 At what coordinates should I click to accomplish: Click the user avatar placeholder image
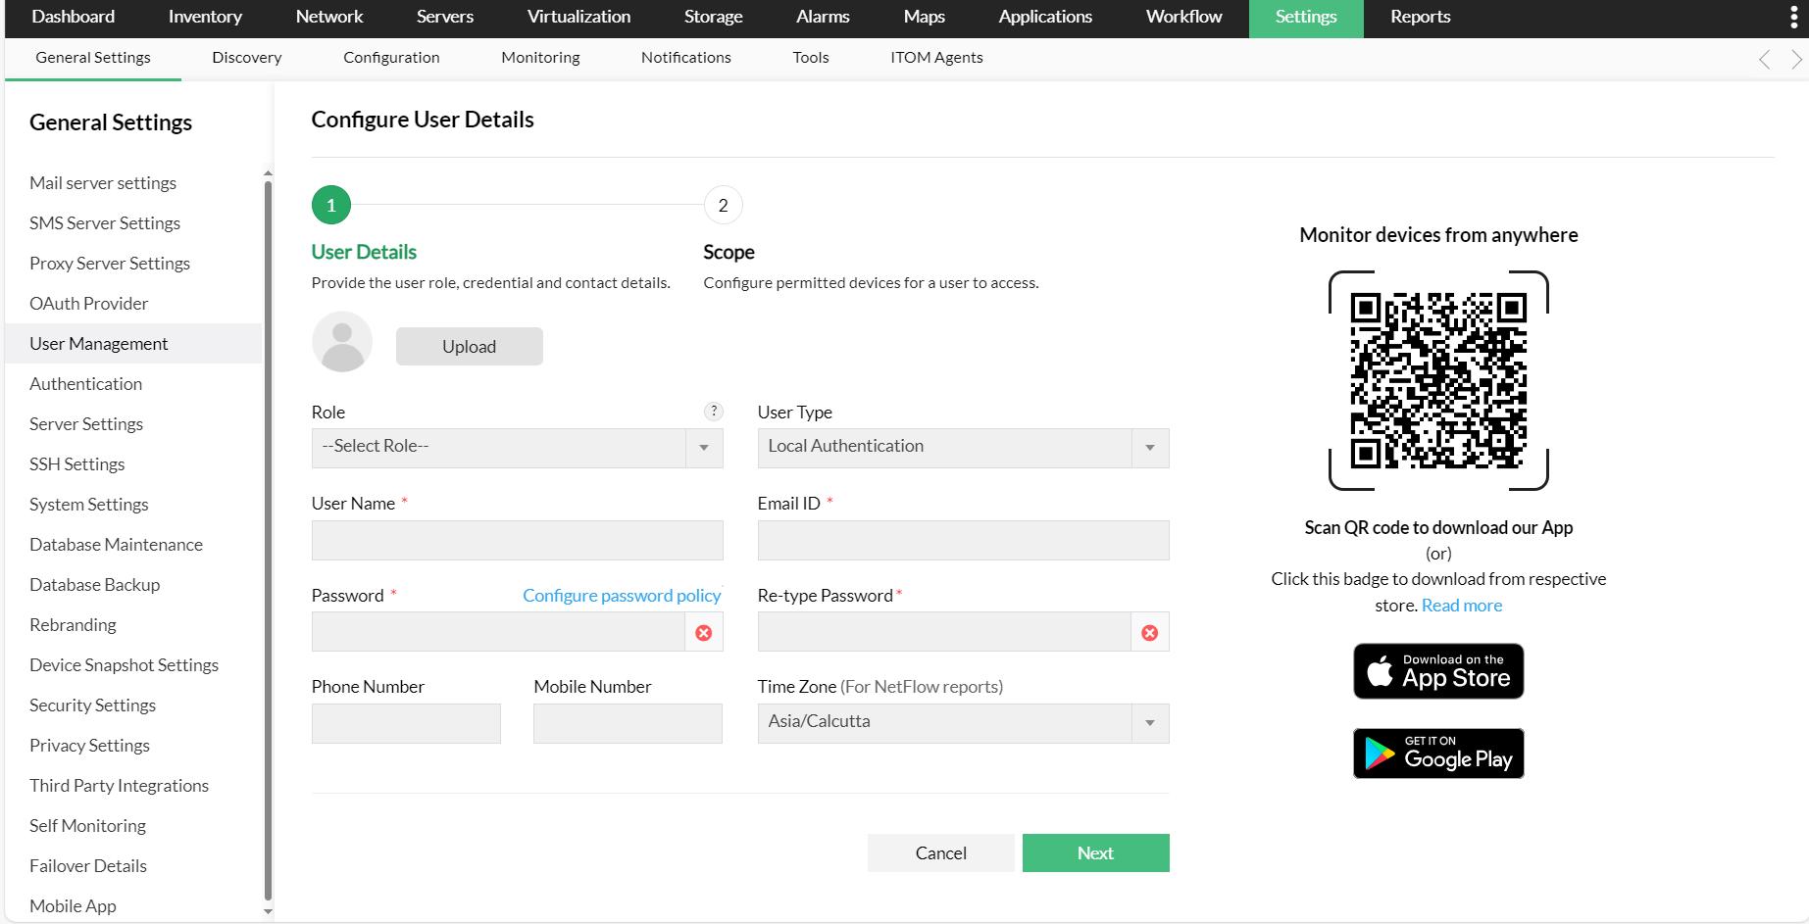(342, 342)
